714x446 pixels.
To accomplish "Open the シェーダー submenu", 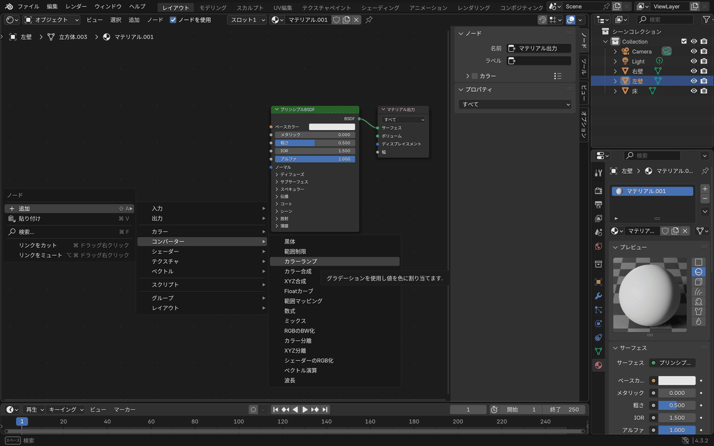I will (x=202, y=252).
